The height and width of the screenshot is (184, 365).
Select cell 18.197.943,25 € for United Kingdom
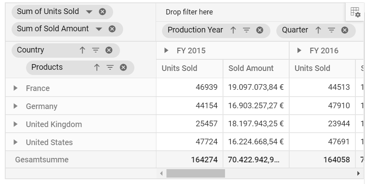[x=256, y=124]
